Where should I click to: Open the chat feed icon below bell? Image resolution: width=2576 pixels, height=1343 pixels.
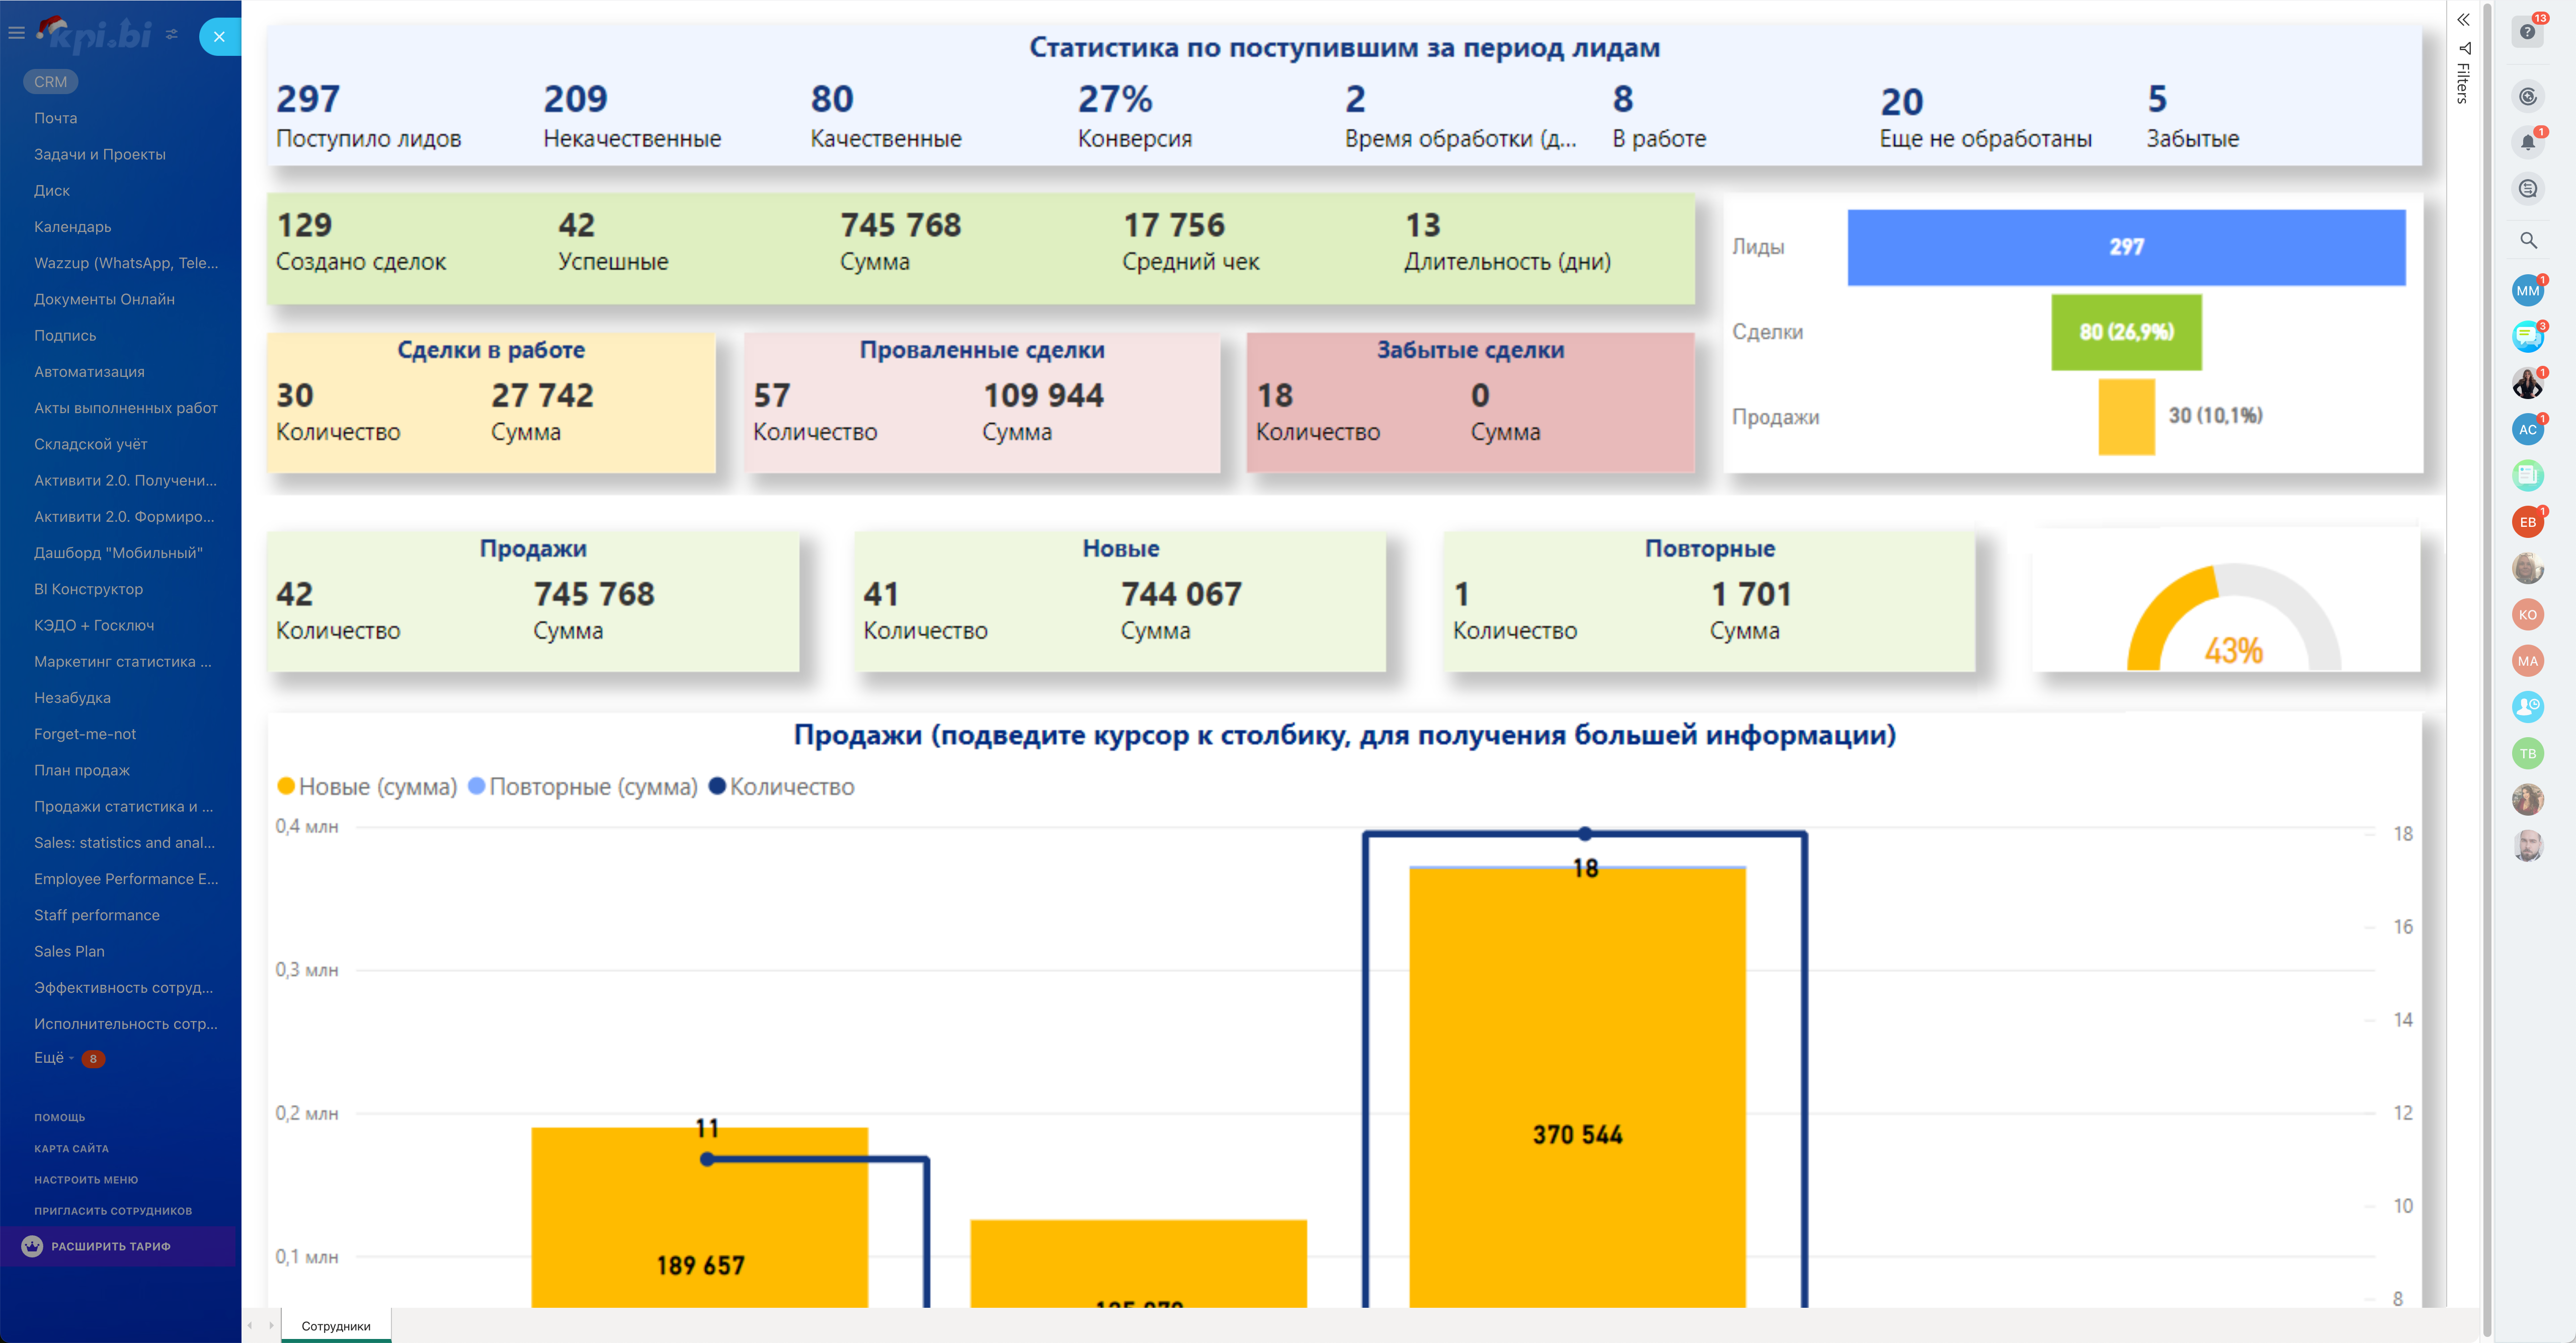[2527, 189]
